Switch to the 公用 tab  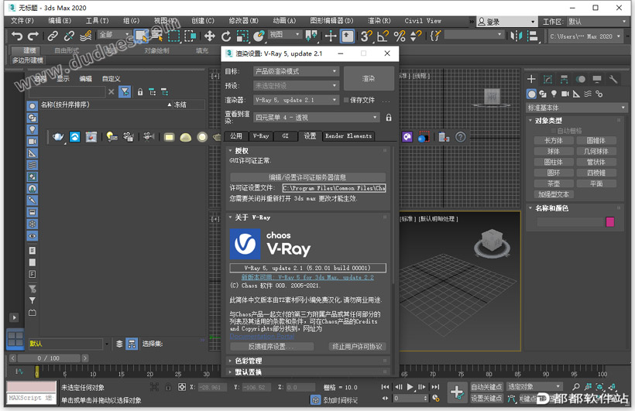[236, 136]
